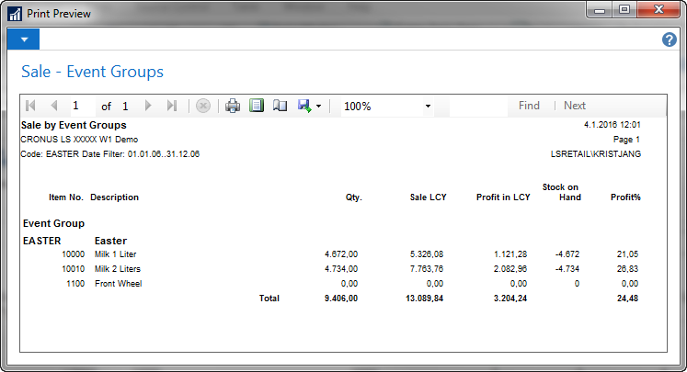687x372 pixels.
Task: Expand the export format dropdown arrow
Action: pyautogui.click(x=318, y=107)
